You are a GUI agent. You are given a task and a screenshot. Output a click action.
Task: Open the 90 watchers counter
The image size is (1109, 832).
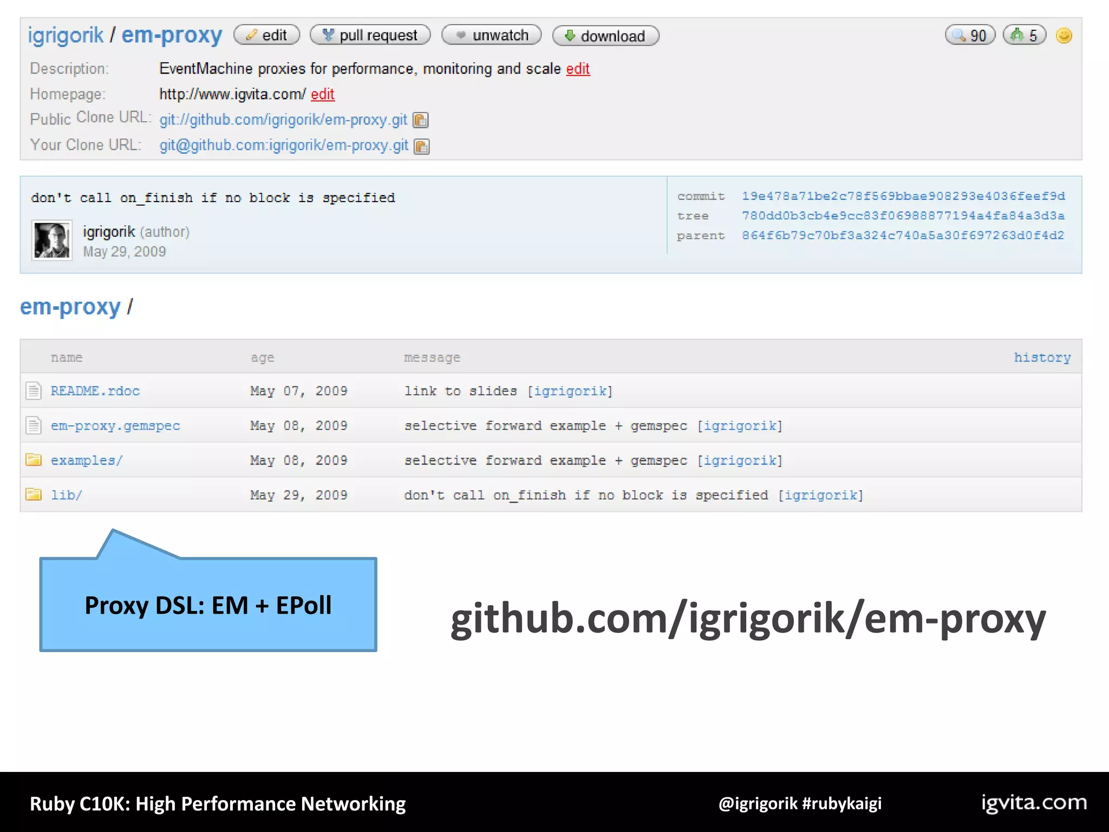[x=970, y=35]
